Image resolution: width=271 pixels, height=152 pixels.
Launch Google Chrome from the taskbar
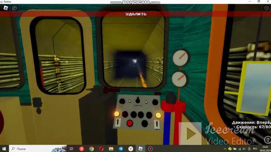91,149
